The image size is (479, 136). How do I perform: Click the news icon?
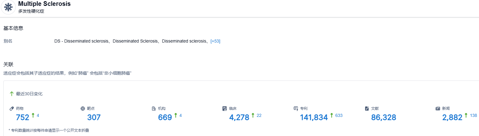point(438,109)
